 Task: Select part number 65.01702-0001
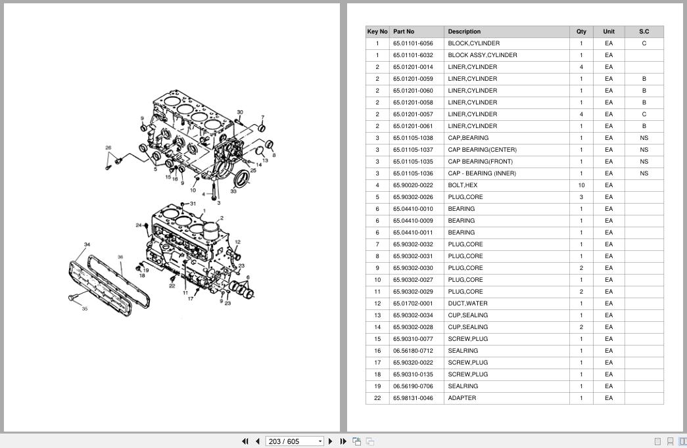pos(413,303)
